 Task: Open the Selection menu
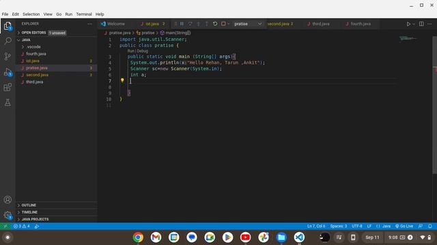31,14
